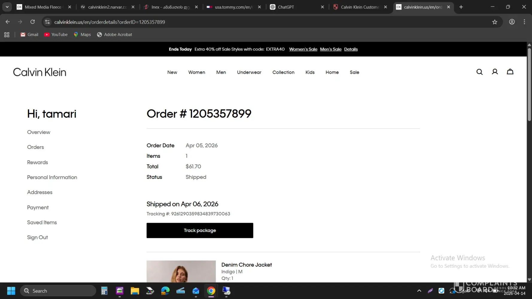This screenshot has width=532, height=299.
Task: Switch to the Calvin Klein Customer tab
Action: tap(360, 7)
